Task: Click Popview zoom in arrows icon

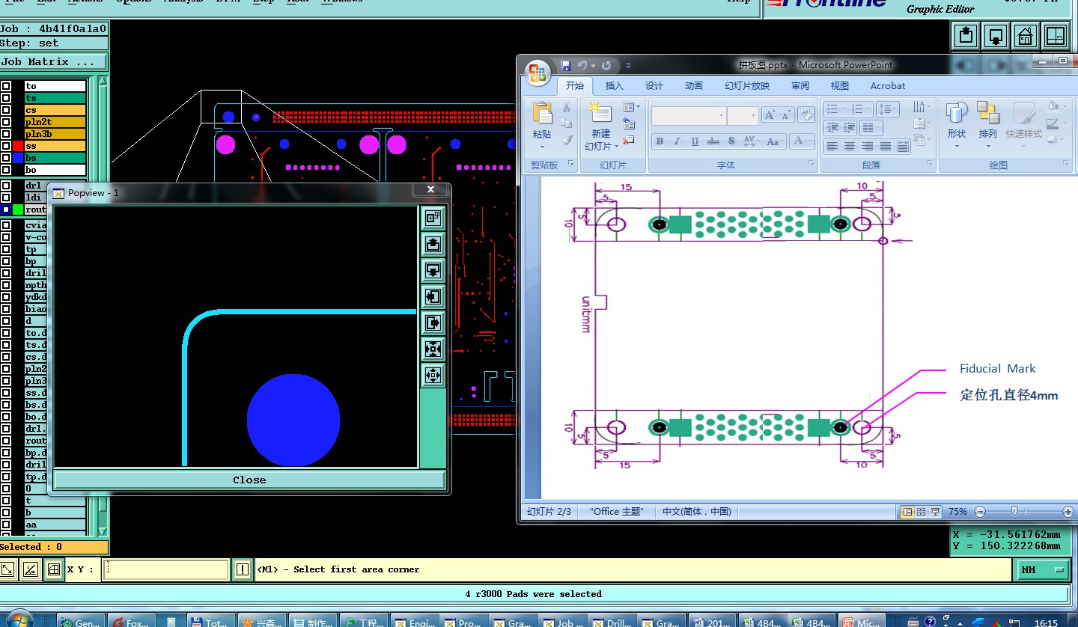Action: 433,349
